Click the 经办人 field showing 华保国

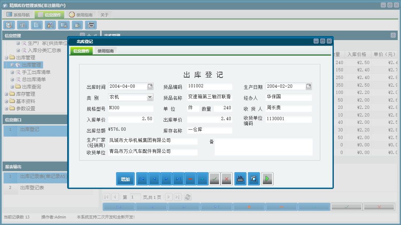(x=289, y=97)
